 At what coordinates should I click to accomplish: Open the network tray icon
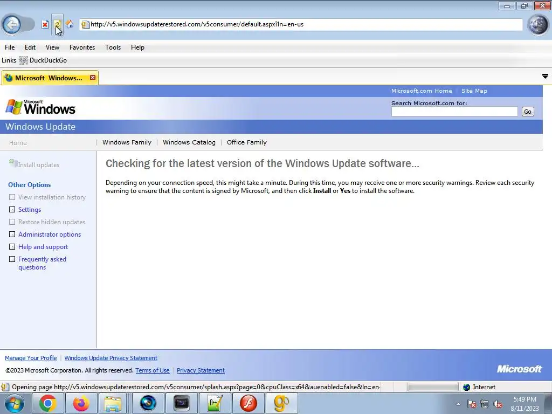(485, 404)
